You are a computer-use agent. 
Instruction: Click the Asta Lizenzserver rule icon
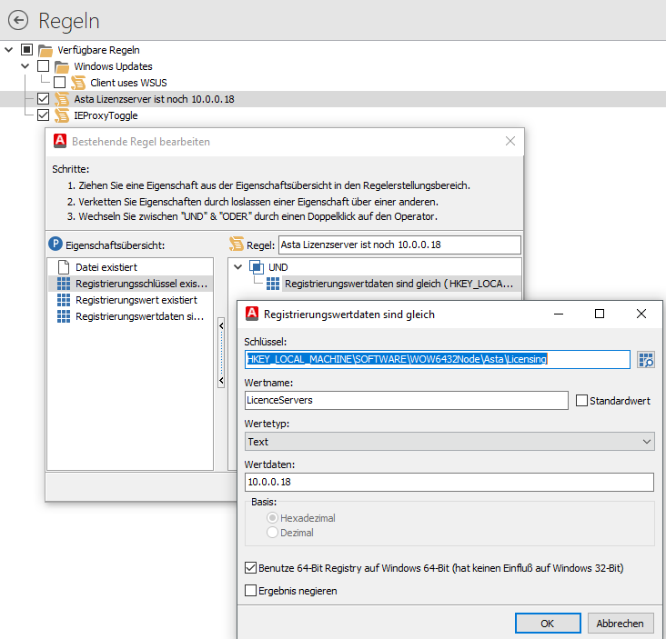point(62,99)
